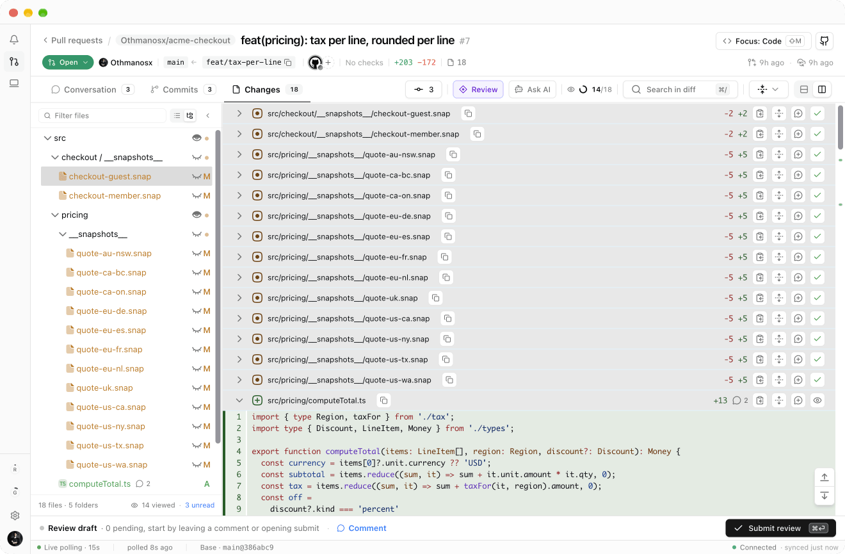The image size is (845, 554).
Task: Mark quote-ca-bc.snap as viewed checkmark
Action: click(x=817, y=175)
